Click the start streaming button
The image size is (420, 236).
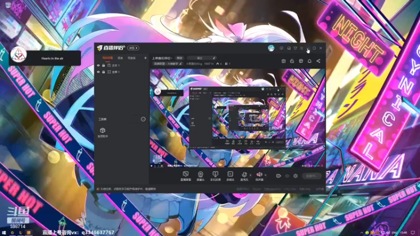(x=311, y=176)
